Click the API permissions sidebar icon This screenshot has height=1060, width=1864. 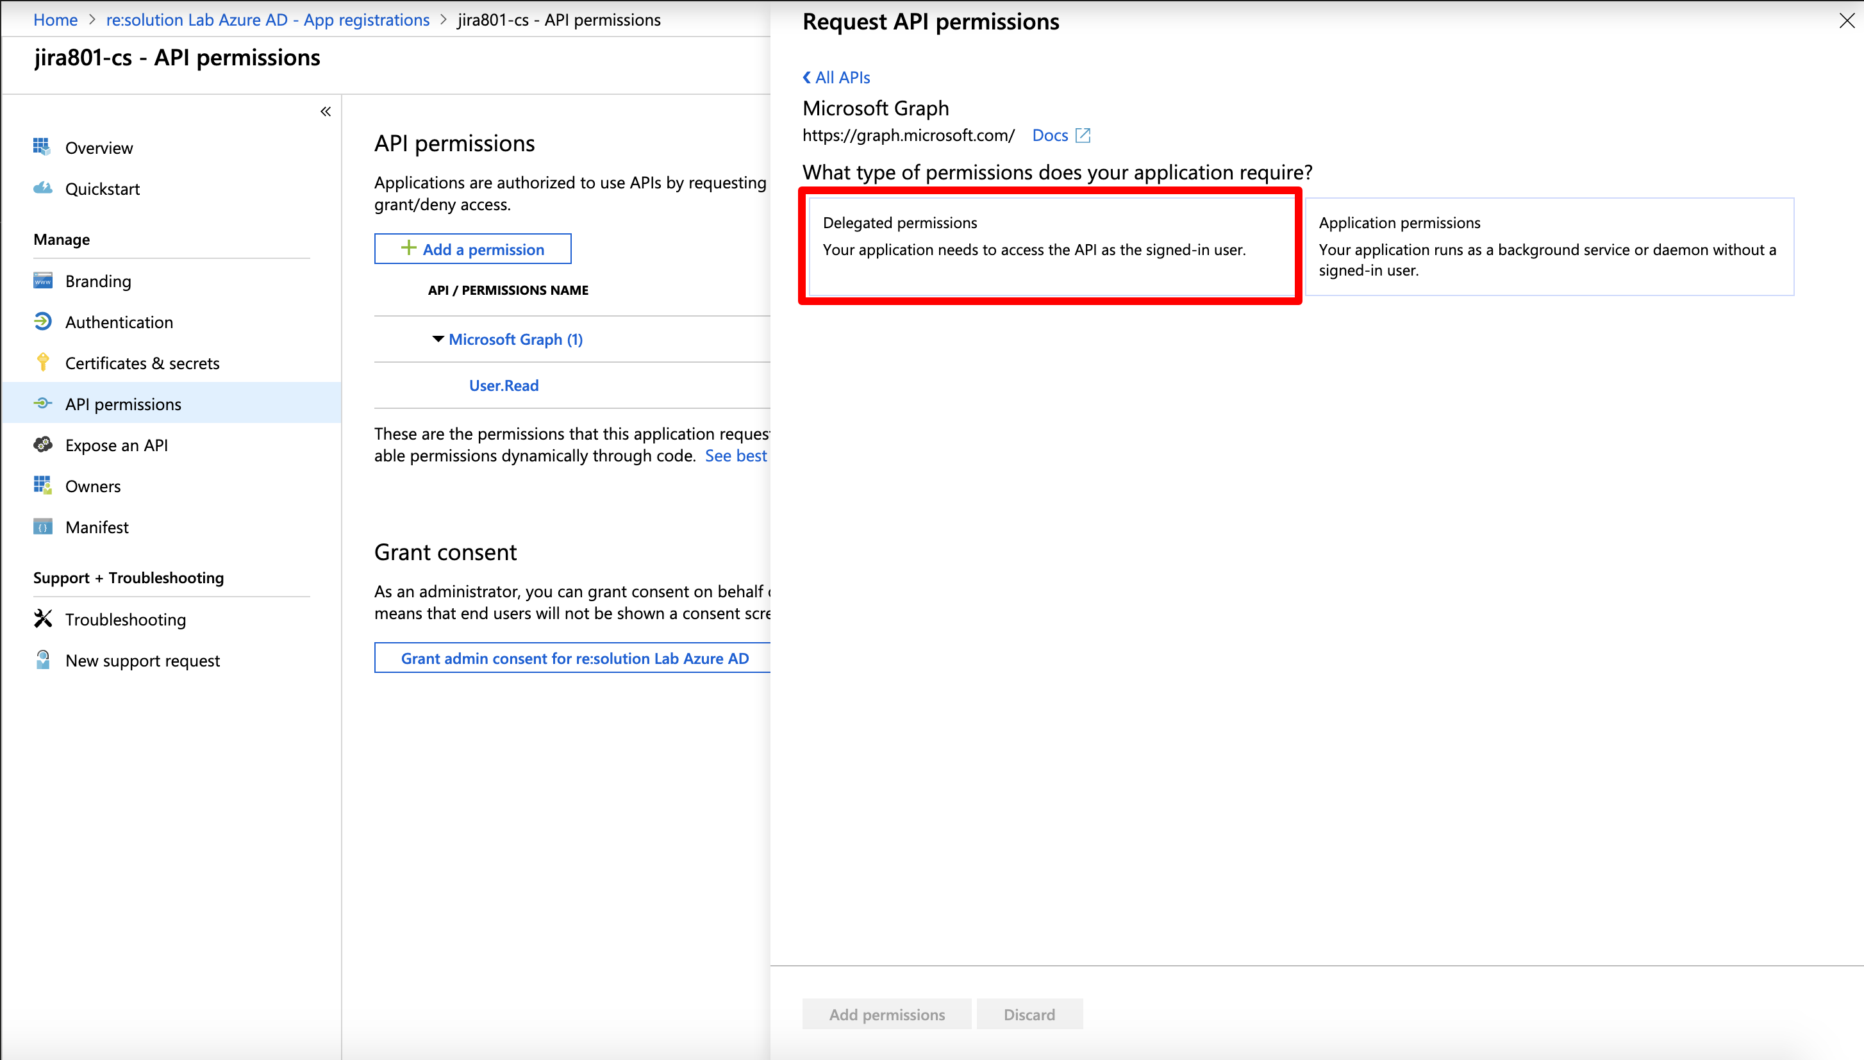click(42, 403)
